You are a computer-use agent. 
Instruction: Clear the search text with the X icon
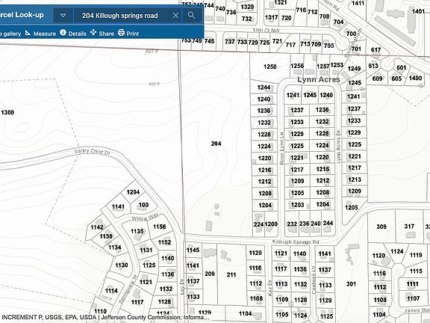tap(175, 16)
